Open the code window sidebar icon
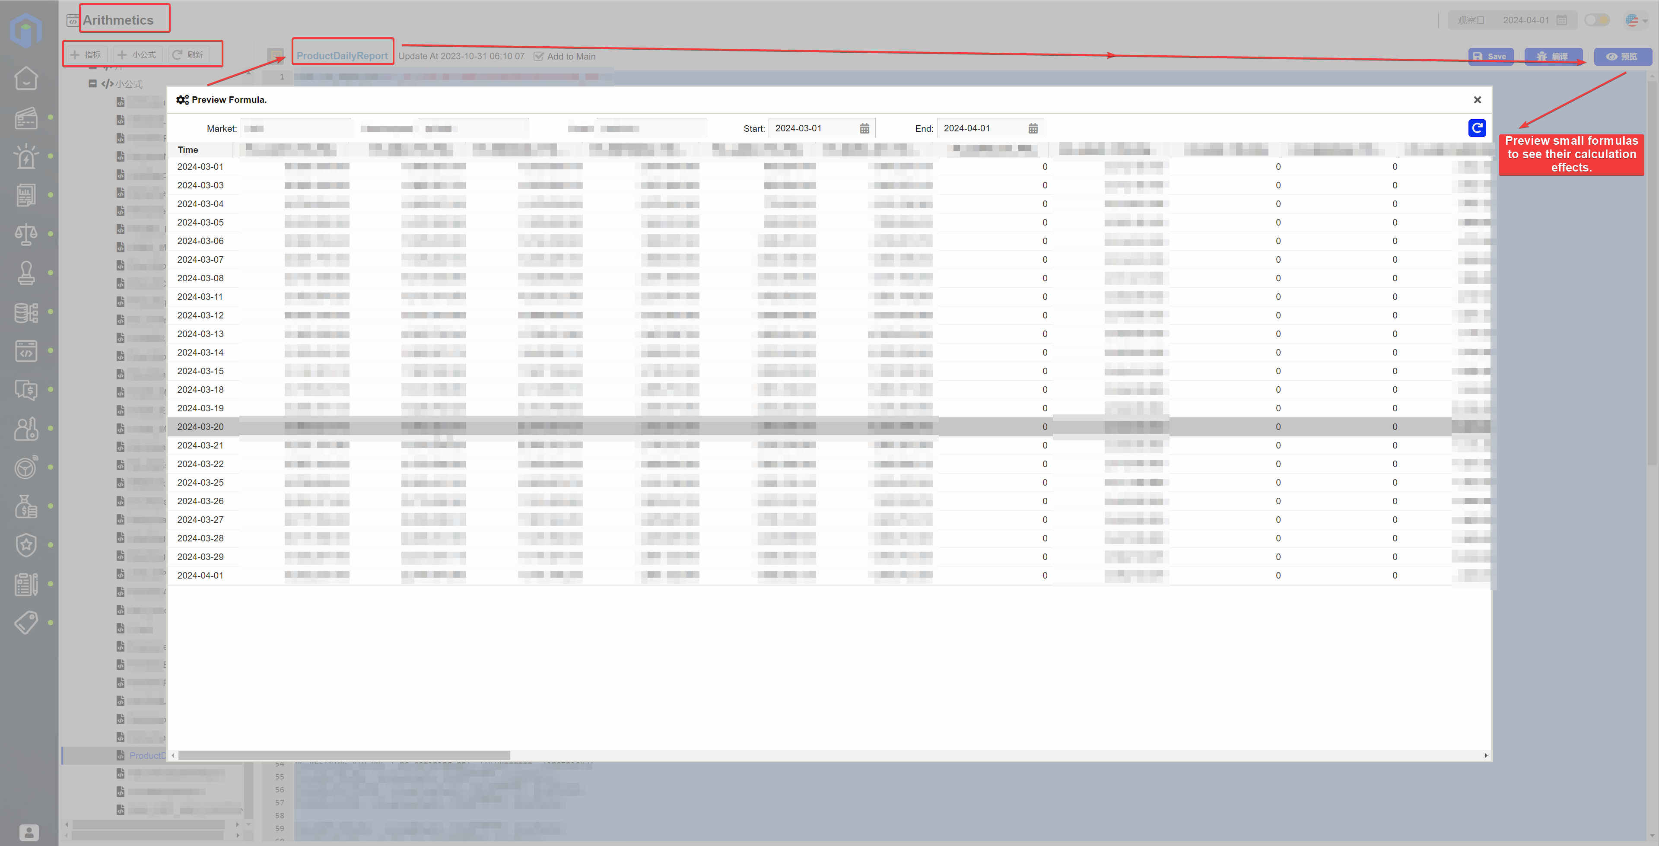The height and width of the screenshot is (846, 1659). [26, 350]
